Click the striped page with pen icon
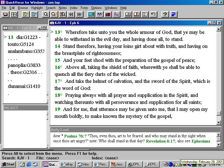Screen dimensions: 224x168 click(116, 14)
